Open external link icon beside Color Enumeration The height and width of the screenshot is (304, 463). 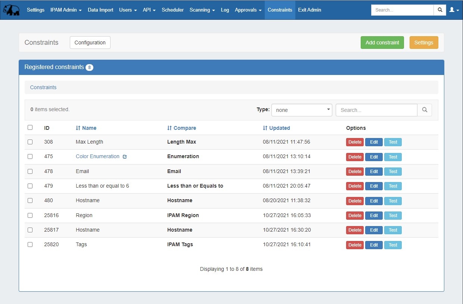(125, 157)
